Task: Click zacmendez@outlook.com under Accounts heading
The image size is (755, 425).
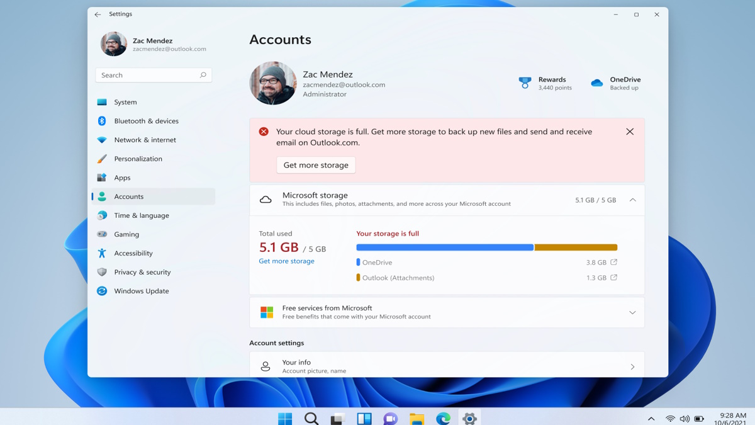Action: tap(344, 84)
